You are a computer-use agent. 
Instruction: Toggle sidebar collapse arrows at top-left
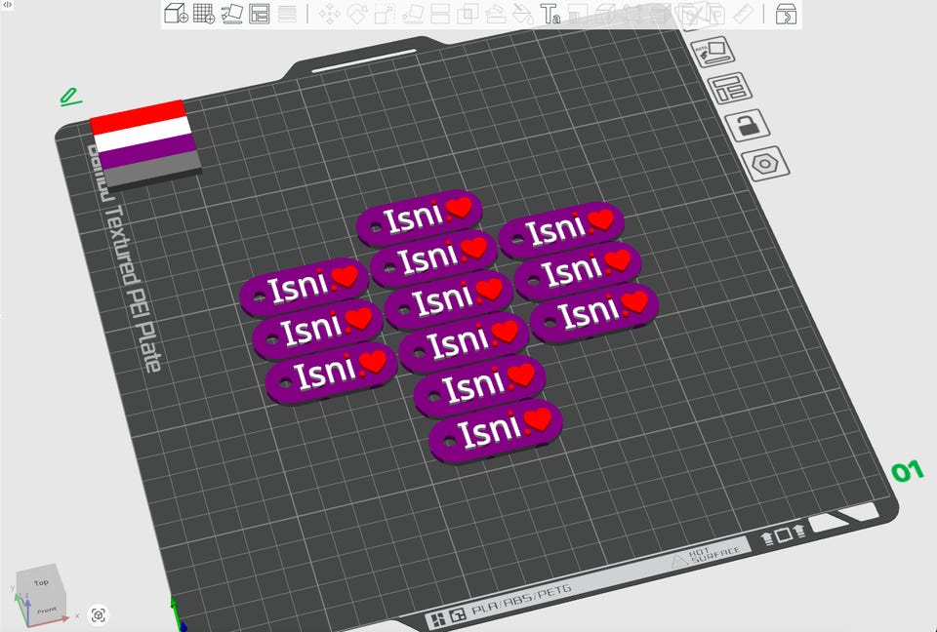coord(7,4)
